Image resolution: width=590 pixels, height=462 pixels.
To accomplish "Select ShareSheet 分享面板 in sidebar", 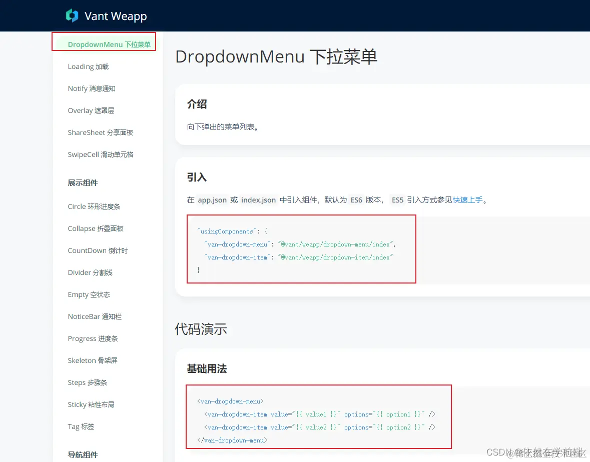I will click(x=101, y=132).
